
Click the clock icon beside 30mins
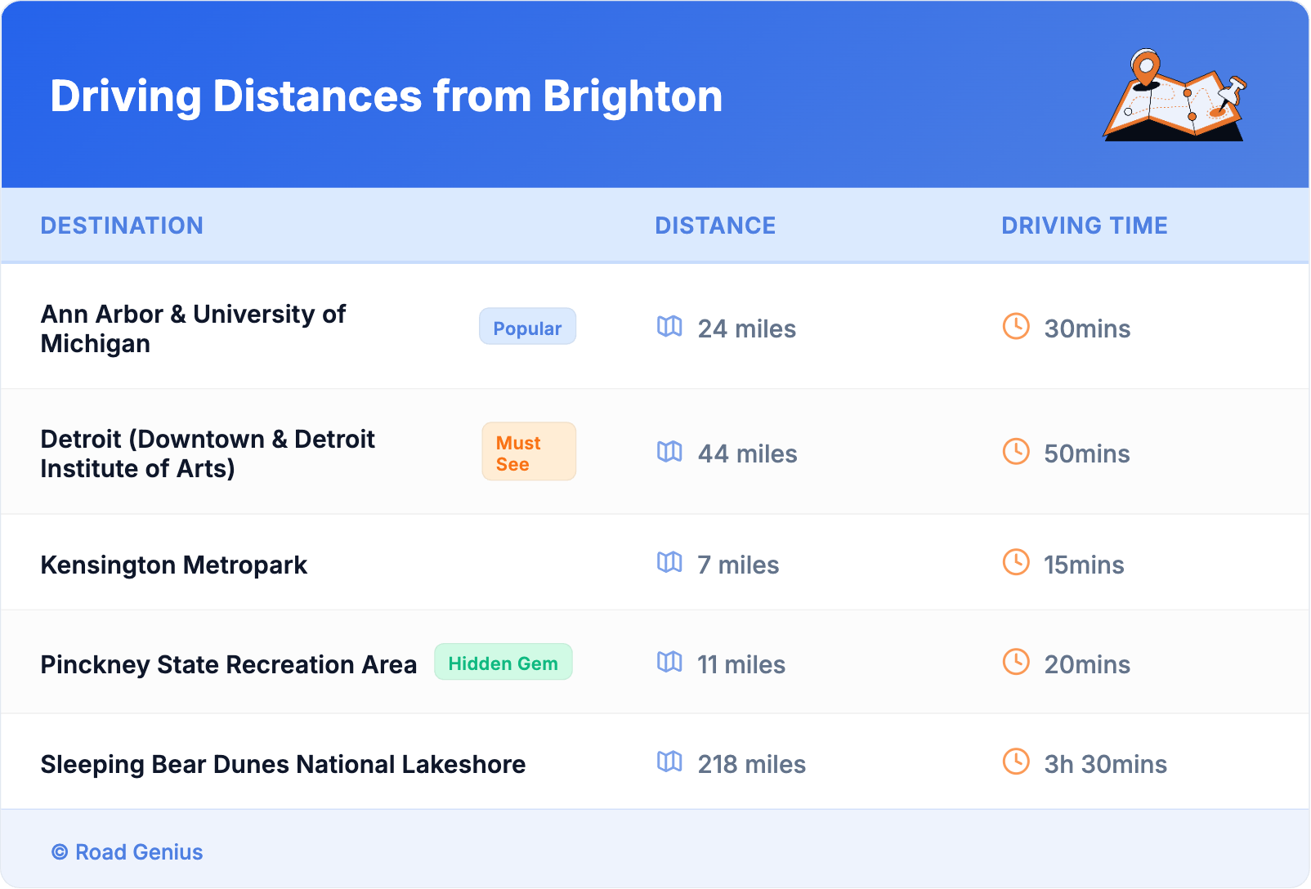1016,327
